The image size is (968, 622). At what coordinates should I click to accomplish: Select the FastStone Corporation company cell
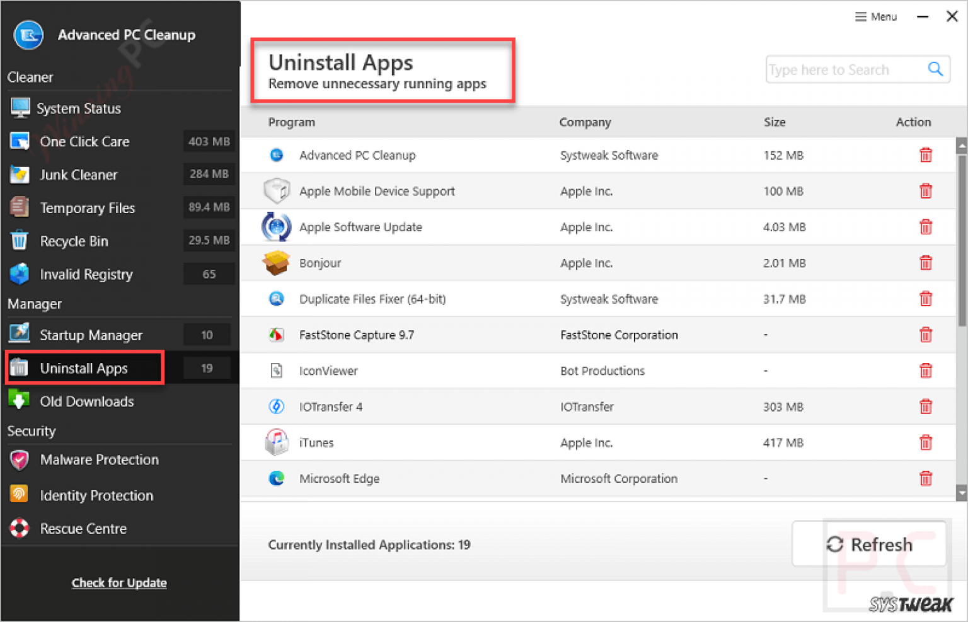click(619, 335)
